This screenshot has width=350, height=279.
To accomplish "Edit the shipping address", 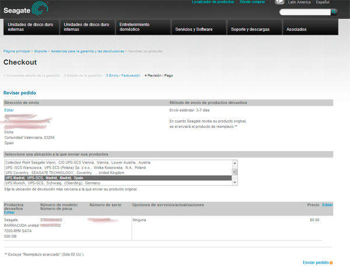I will click(x=9, y=110).
